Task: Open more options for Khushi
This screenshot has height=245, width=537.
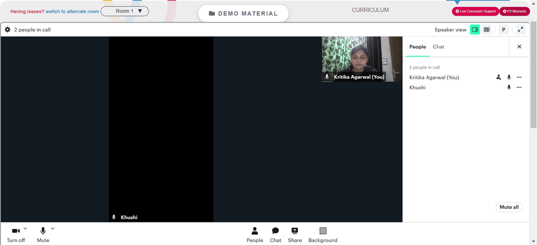Action: click(519, 87)
